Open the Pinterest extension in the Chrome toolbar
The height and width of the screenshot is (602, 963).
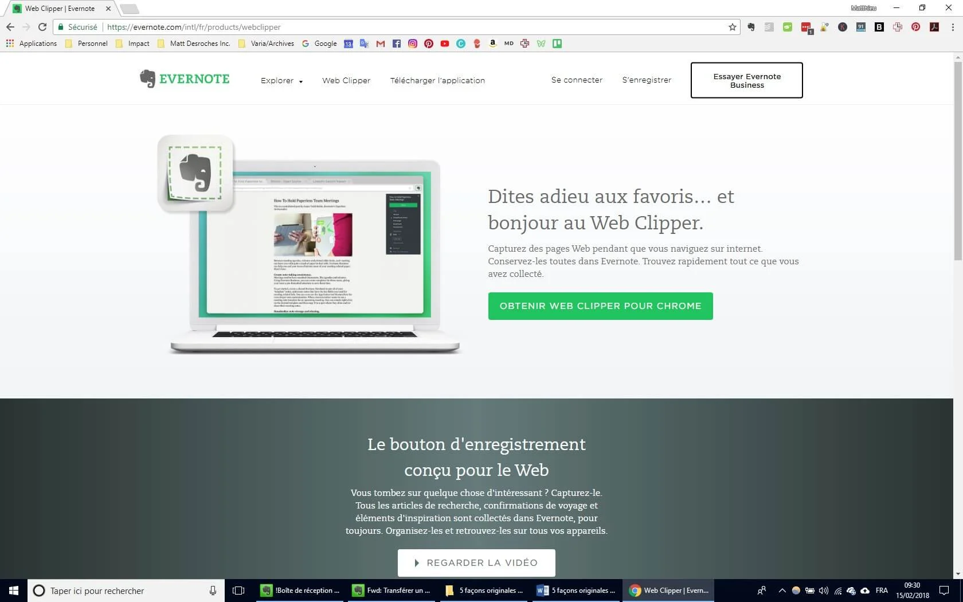click(916, 27)
